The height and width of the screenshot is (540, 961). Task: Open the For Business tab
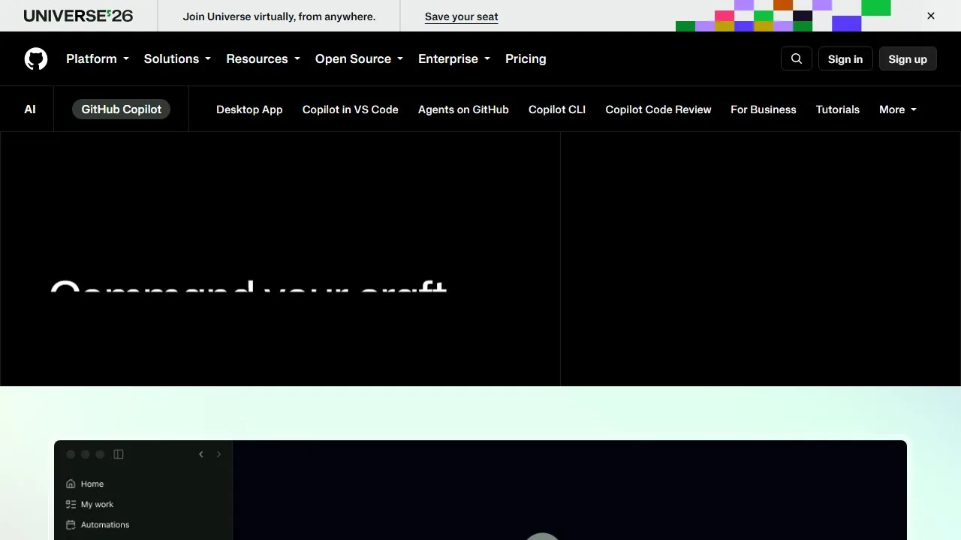pyautogui.click(x=764, y=109)
